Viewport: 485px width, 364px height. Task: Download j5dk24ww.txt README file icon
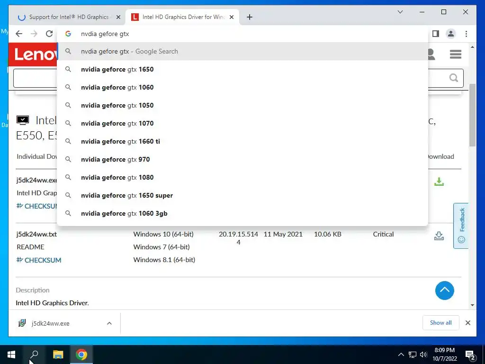click(439, 236)
